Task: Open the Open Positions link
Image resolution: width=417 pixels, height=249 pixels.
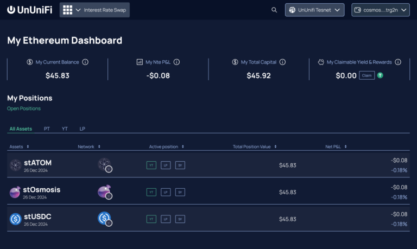Action: 24,108
